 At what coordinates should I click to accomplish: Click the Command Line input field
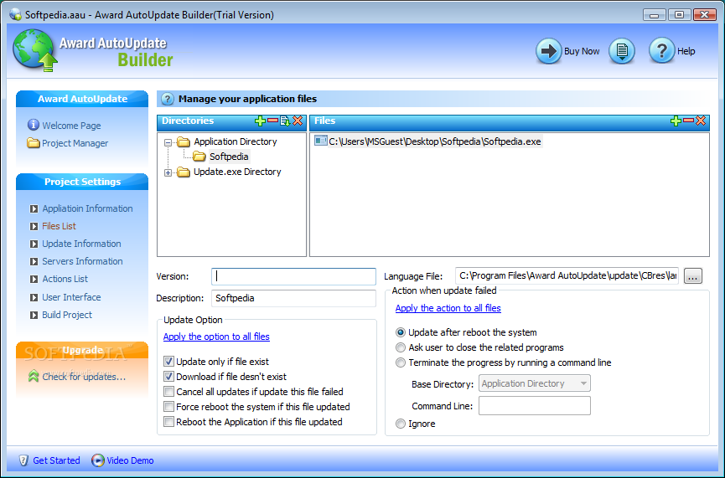[x=535, y=405]
